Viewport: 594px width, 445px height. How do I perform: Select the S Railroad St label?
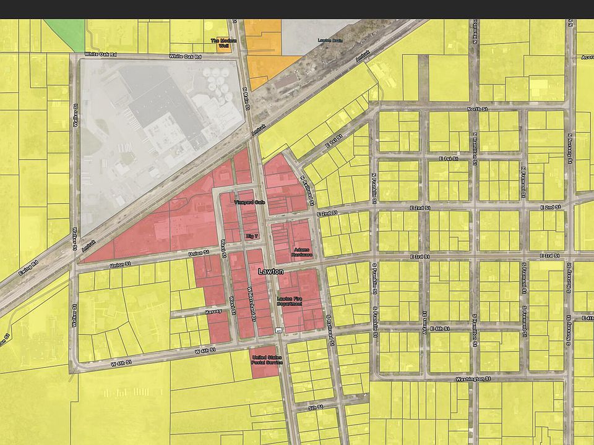330,329
